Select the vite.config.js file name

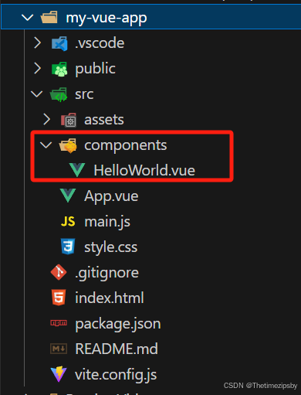point(116,374)
